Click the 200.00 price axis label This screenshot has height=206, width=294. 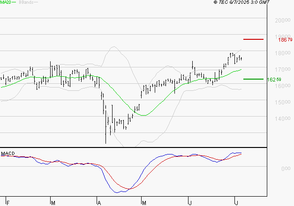point(283,20)
